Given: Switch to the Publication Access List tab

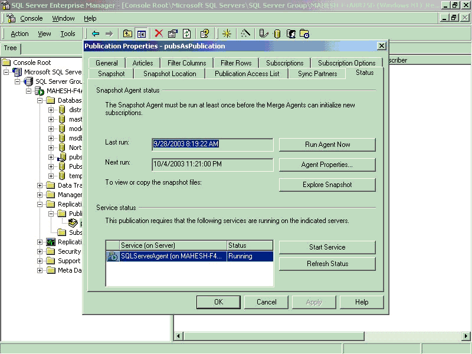Looking at the screenshot, I should point(247,74).
